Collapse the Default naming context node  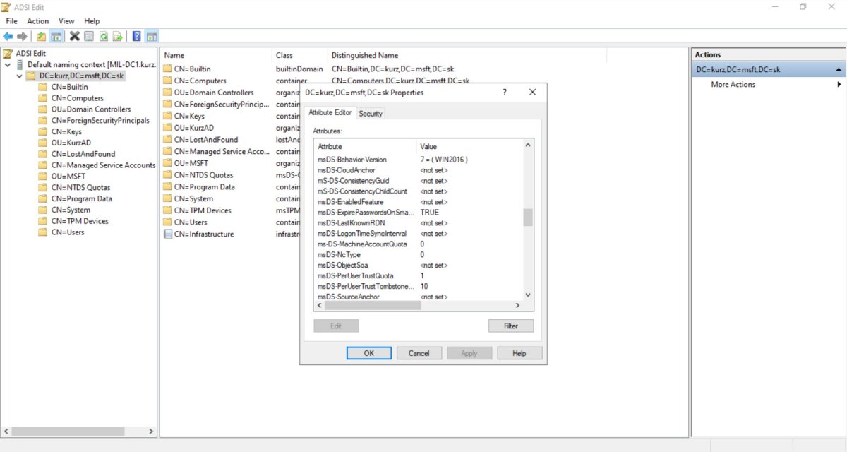[x=8, y=64]
